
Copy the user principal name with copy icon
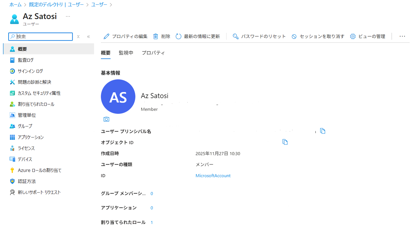pos(322,131)
